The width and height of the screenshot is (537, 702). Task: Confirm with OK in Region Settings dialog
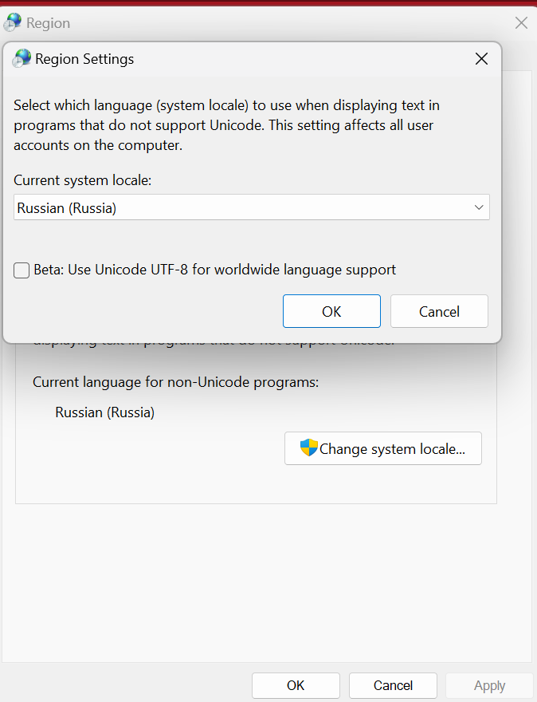click(331, 311)
